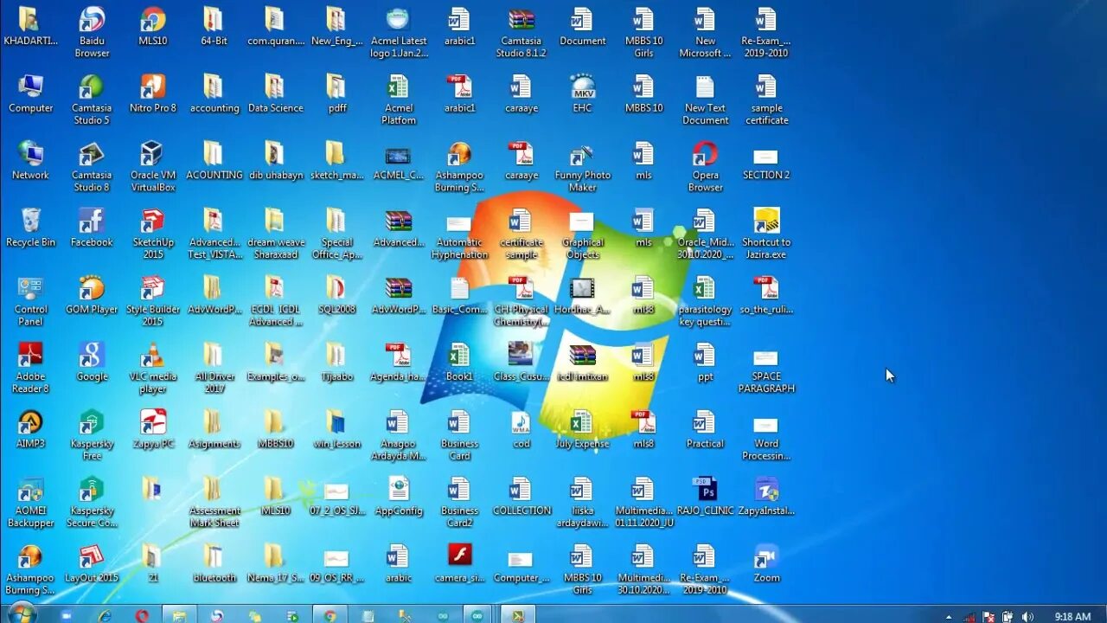1107x623 pixels.
Task: Open Internet Explorer from the taskbar
Action: pyautogui.click(x=105, y=615)
